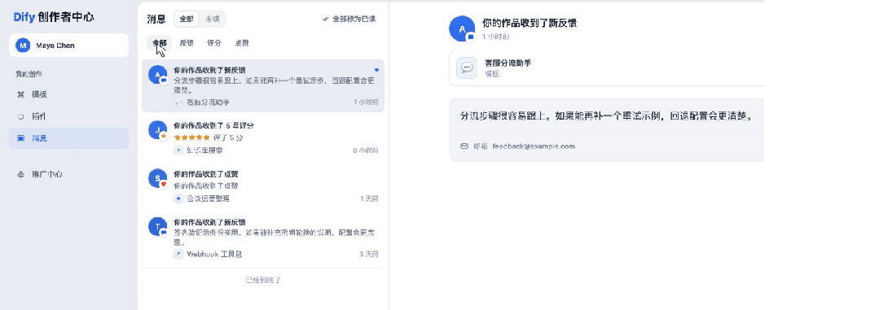Image resolution: width=879 pixels, height=310 pixels.
Task: Click 客服分流助手 under the first list message
Action: click(208, 103)
